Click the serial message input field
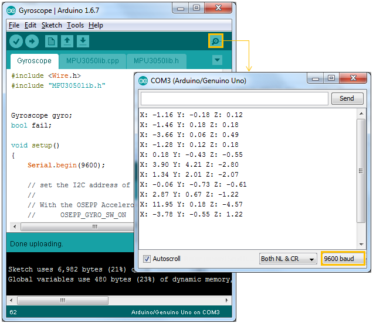Image resolution: width=373 pixels, height=323 pixels. 233,98
